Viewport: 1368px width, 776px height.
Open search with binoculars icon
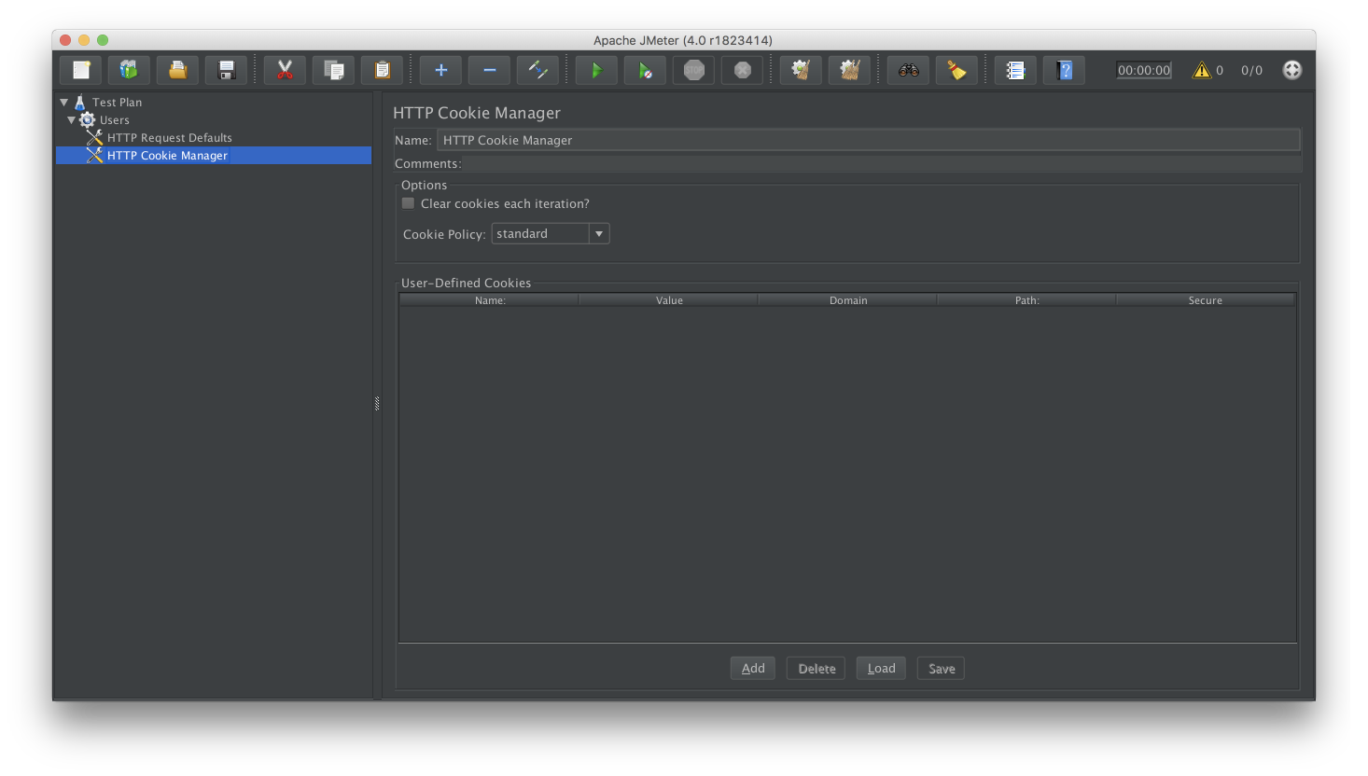[908, 70]
